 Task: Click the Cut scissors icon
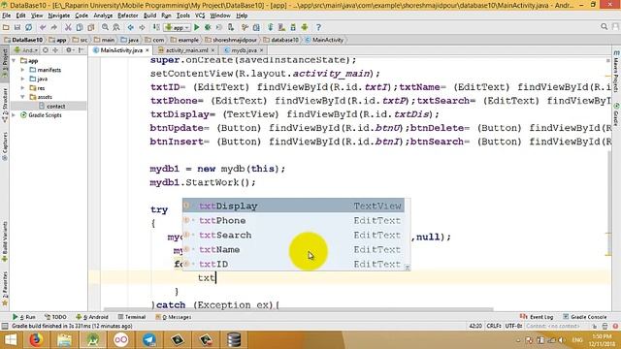pyautogui.click(x=68, y=27)
